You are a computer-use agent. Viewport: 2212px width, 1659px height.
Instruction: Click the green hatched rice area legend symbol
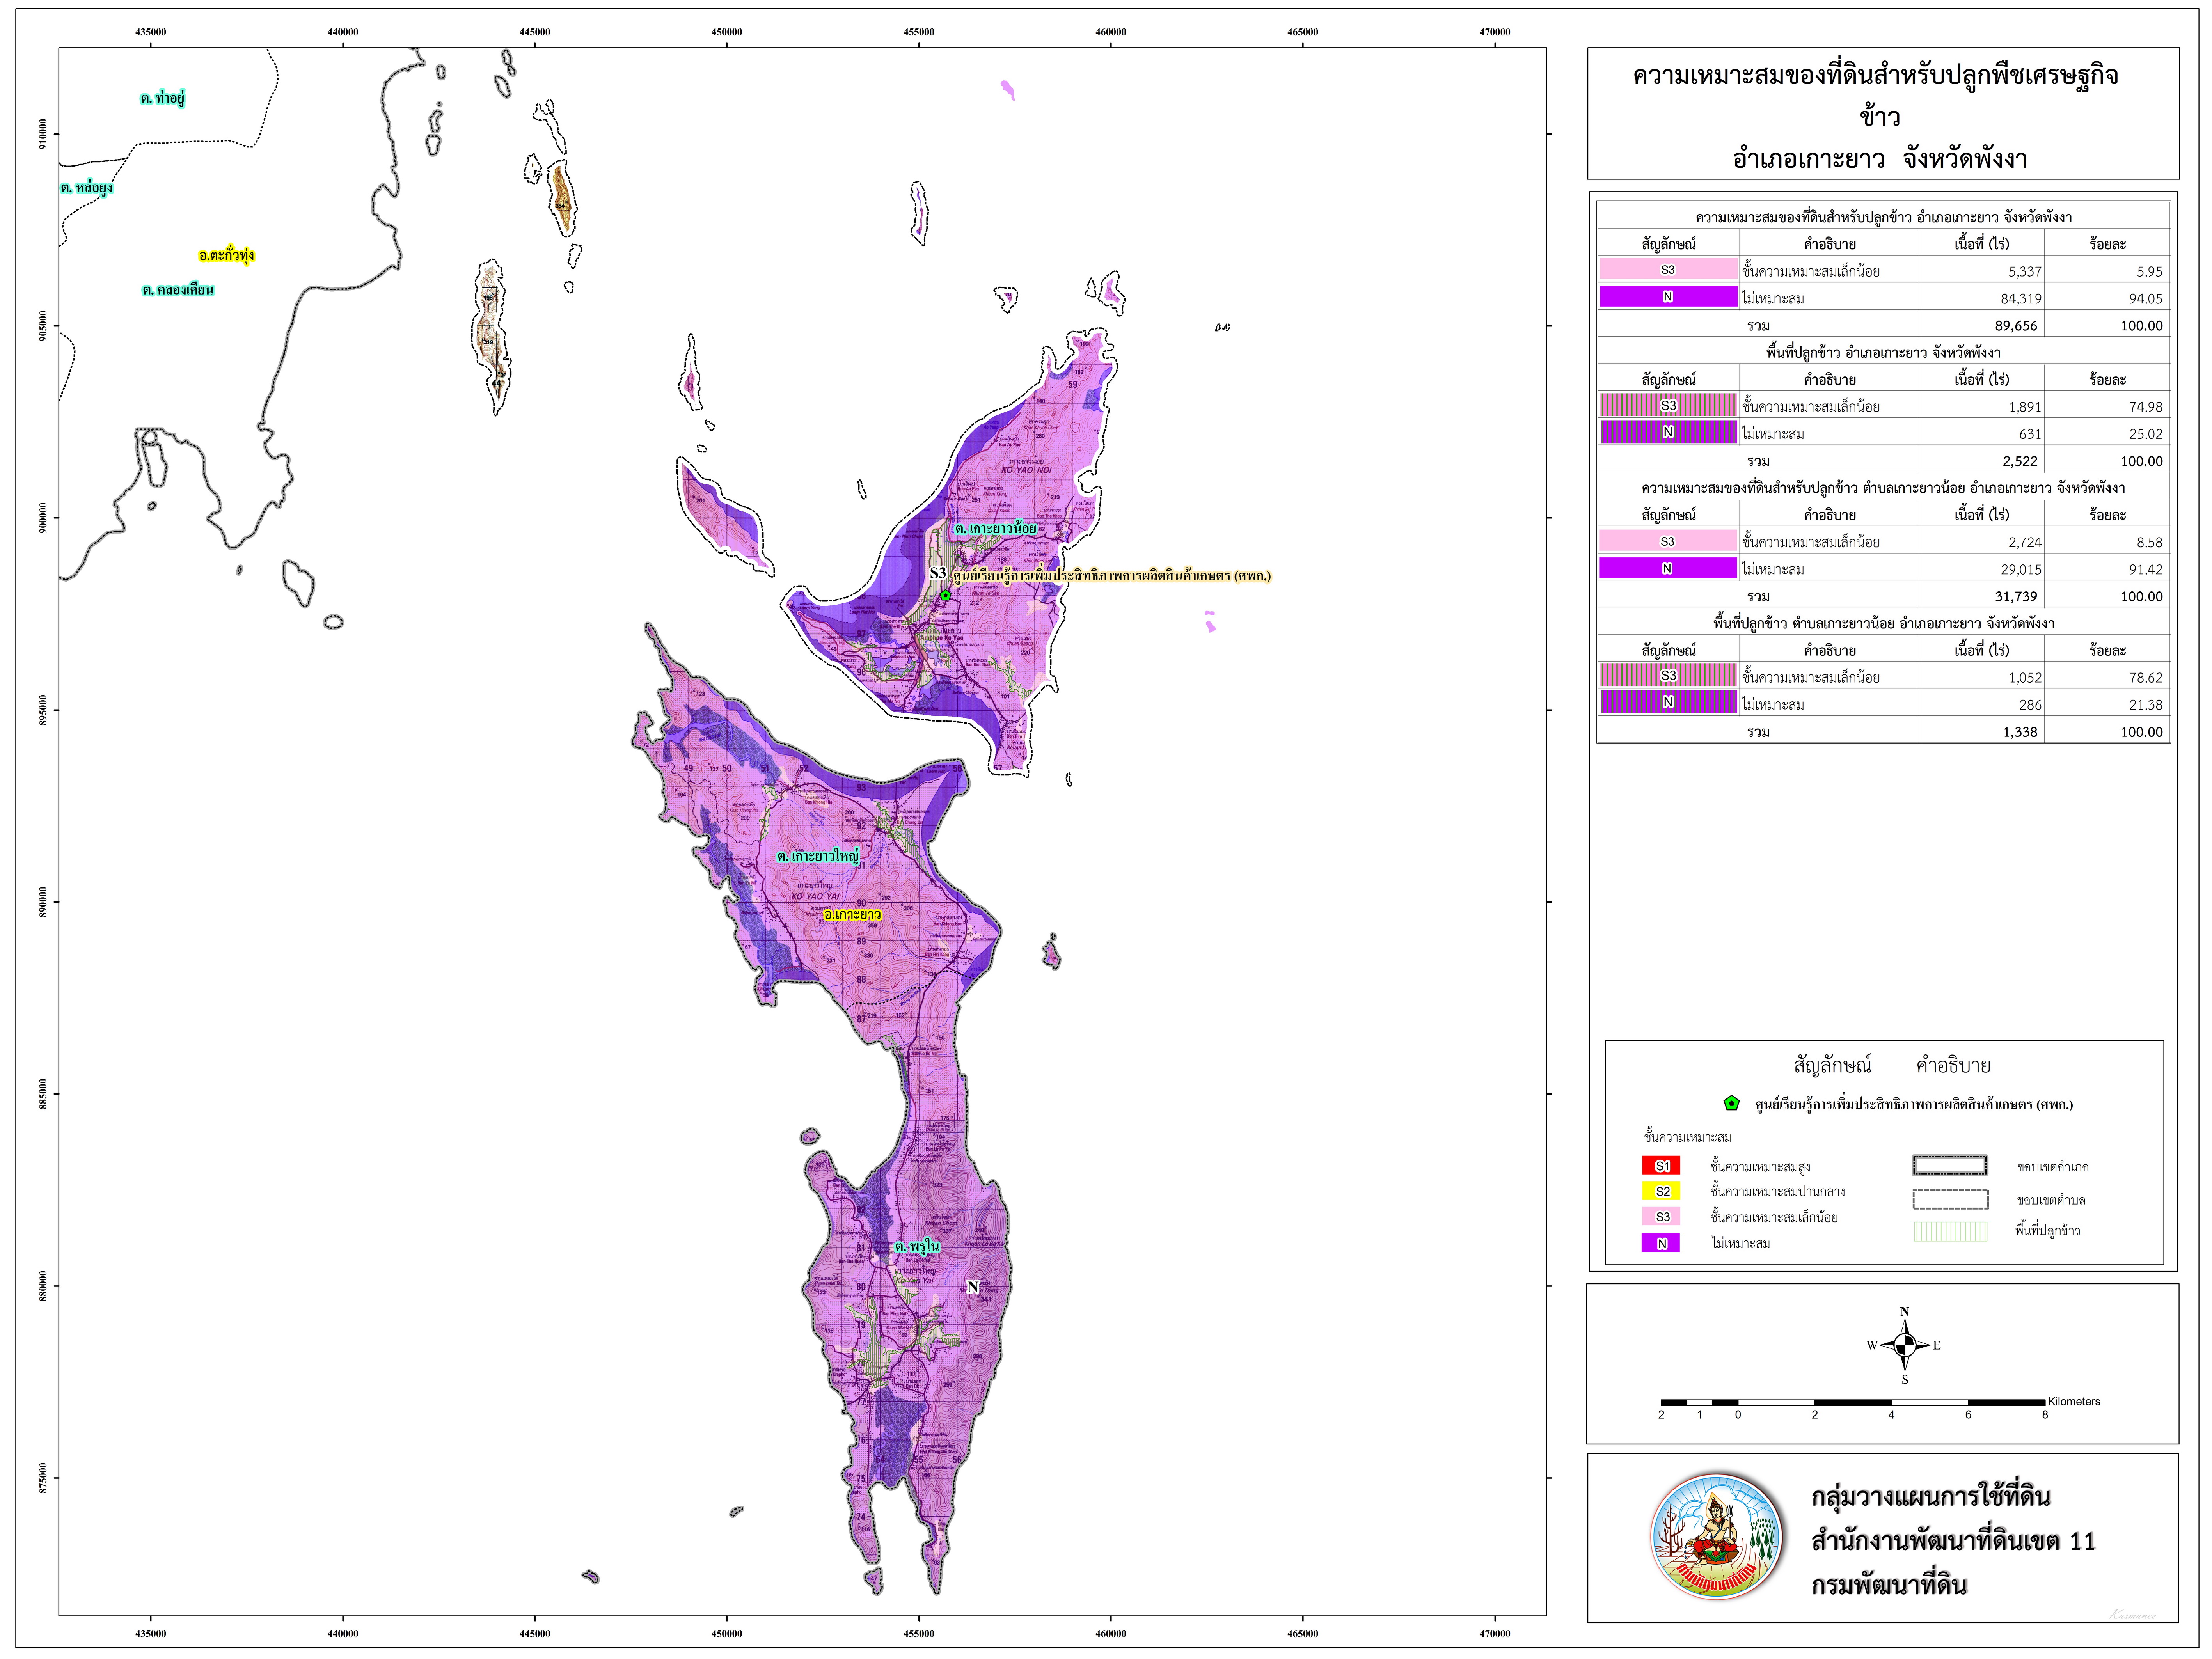pyautogui.click(x=1949, y=1231)
